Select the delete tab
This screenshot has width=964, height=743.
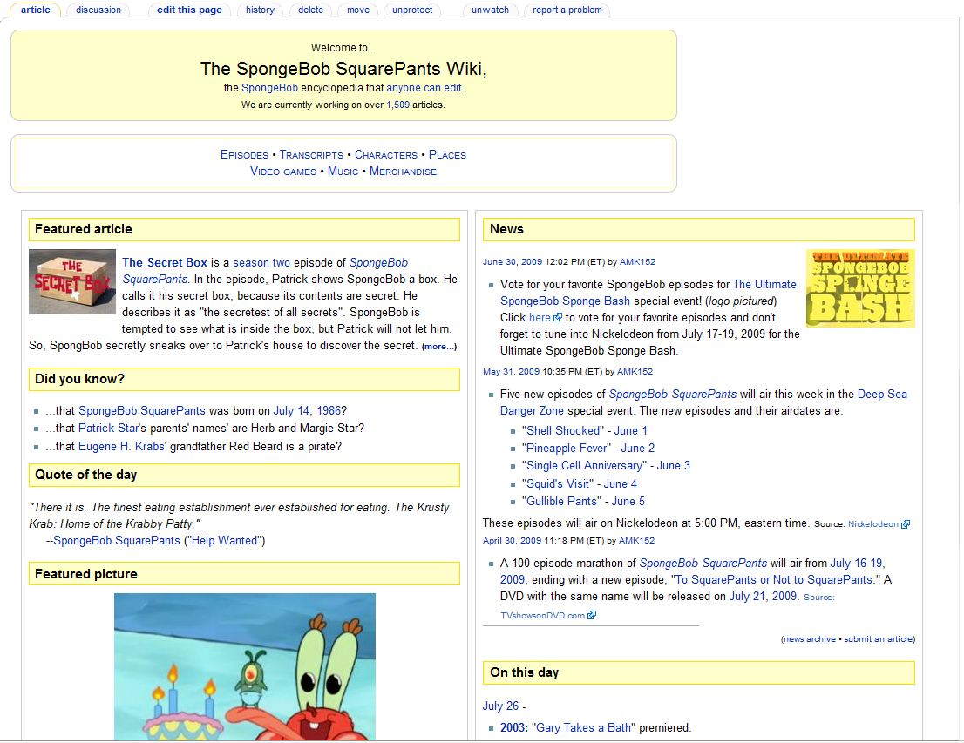tap(310, 10)
